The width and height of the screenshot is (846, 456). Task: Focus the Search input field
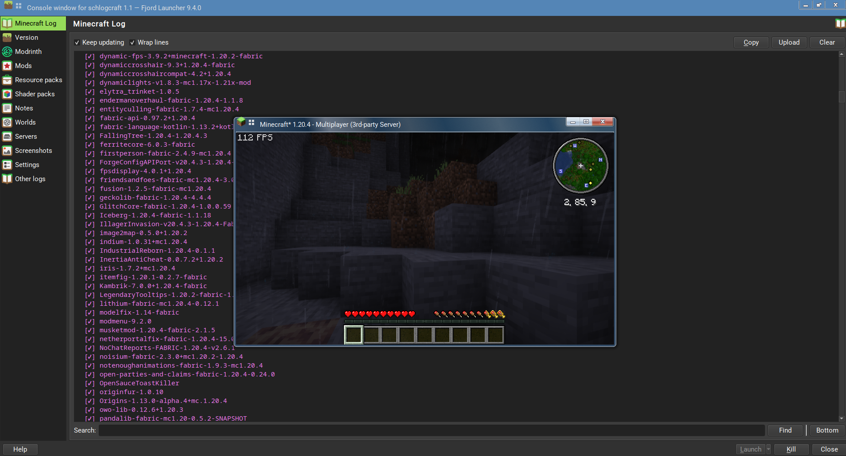point(432,430)
